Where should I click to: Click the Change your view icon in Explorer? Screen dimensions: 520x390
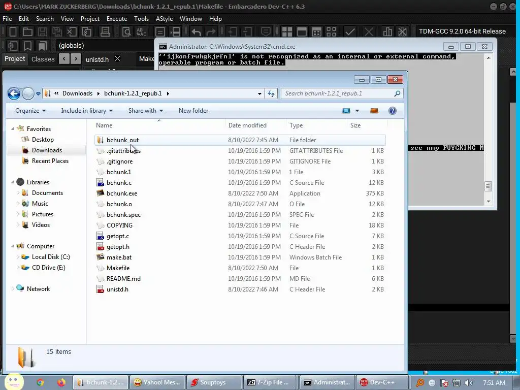346,111
